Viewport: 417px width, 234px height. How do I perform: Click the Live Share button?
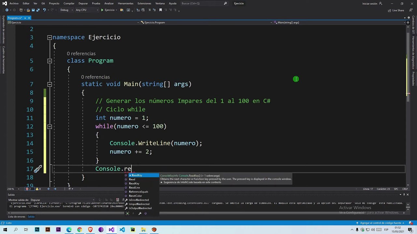tap(396, 10)
